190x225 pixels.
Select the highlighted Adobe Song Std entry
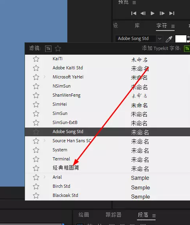tap(107, 132)
